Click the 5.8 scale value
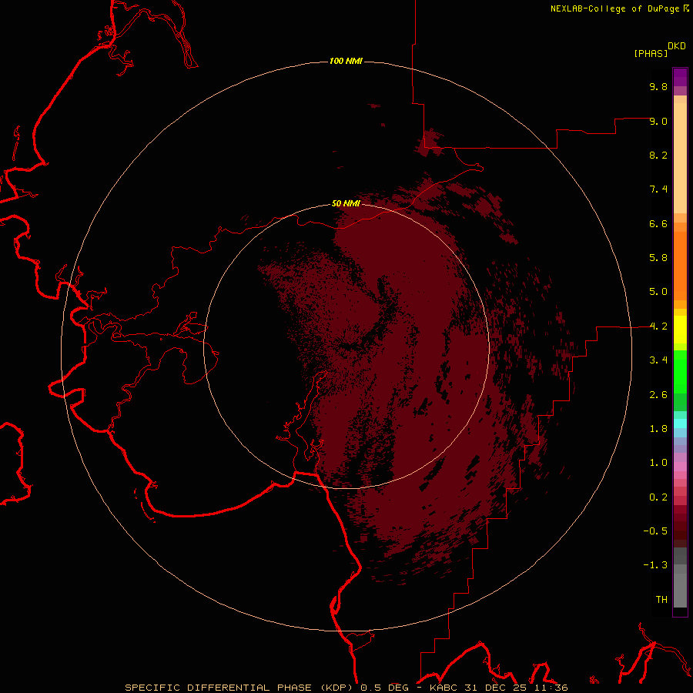Image resolution: width=693 pixels, height=693 pixels. pos(658,258)
